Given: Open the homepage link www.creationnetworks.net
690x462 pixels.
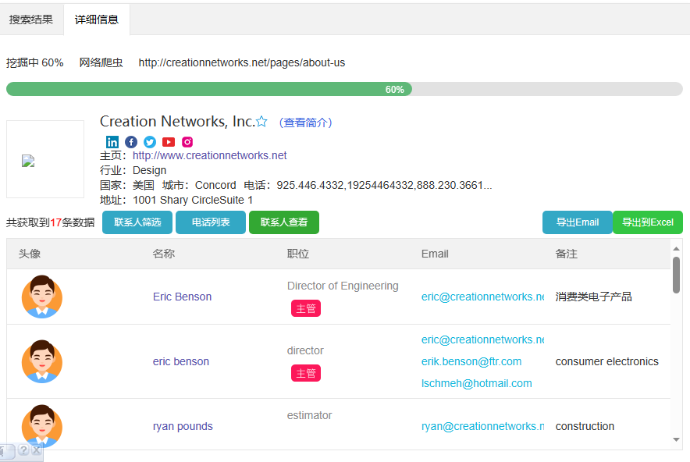Looking at the screenshot, I should tap(209, 155).
